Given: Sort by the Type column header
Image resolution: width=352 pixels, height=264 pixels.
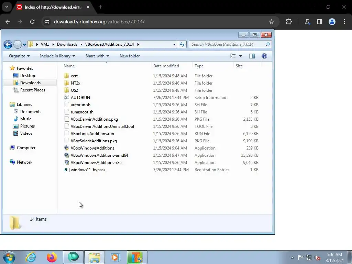Looking at the screenshot, I should pos(199,66).
